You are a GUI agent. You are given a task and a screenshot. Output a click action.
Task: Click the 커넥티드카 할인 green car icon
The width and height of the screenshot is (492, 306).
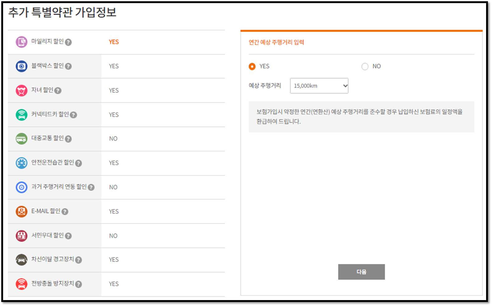[21, 114]
